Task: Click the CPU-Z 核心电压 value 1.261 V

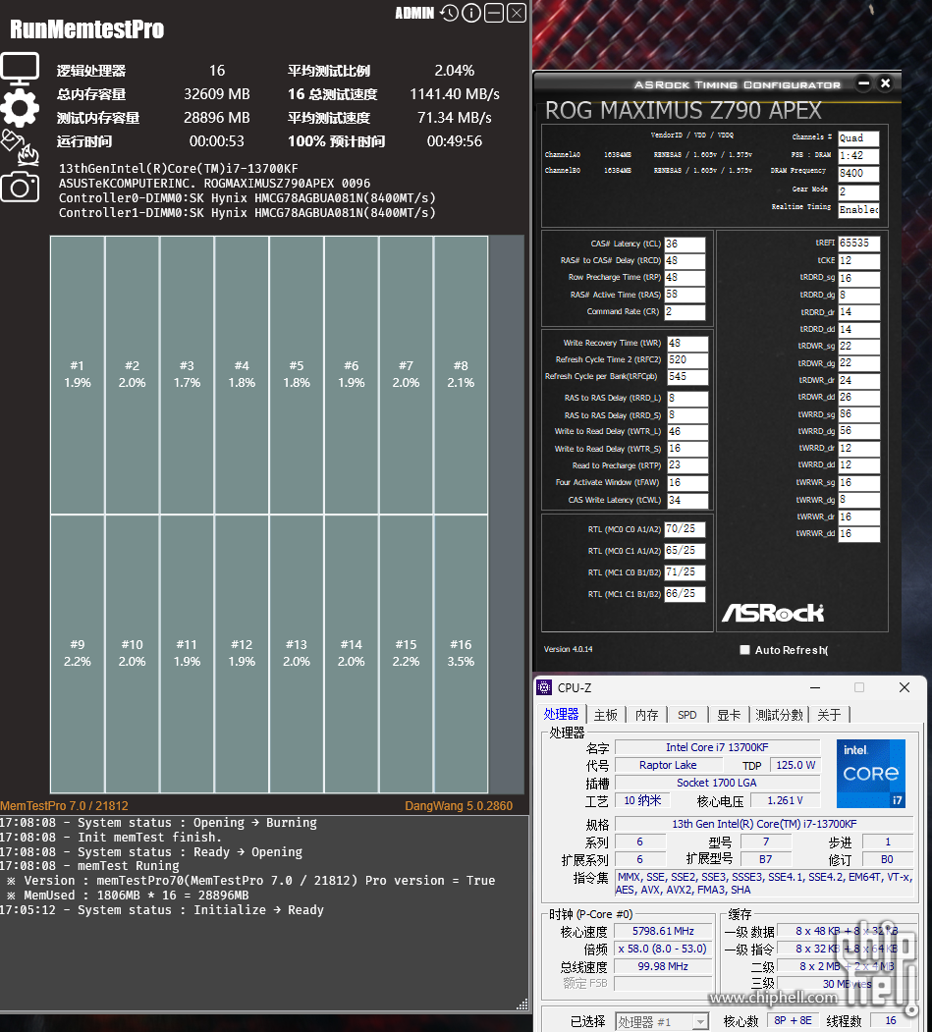Action: (x=786, y=800)
